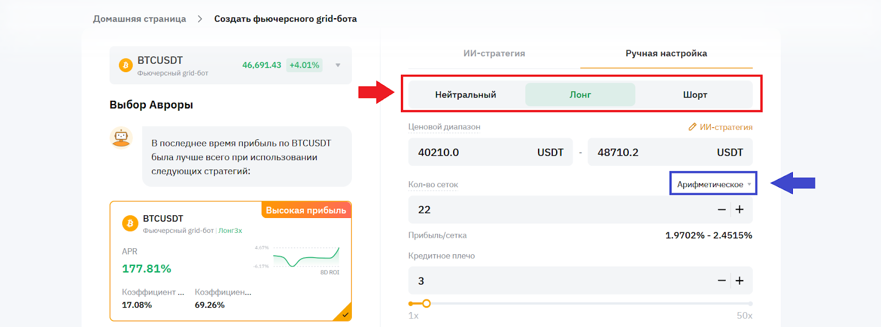
Task: Click the Bitcoin icon in strategy card
Action: [x=130, y=223]
